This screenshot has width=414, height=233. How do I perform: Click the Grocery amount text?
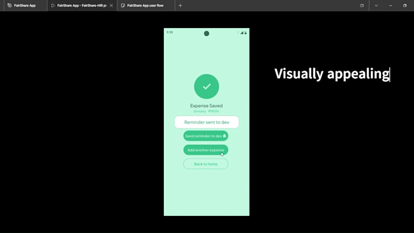(x=206, y=111)
